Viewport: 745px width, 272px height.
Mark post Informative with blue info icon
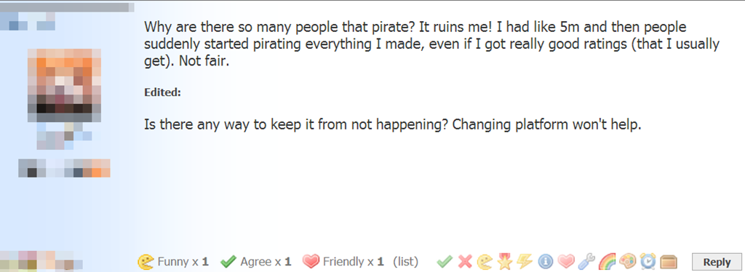tap(546, 261)
